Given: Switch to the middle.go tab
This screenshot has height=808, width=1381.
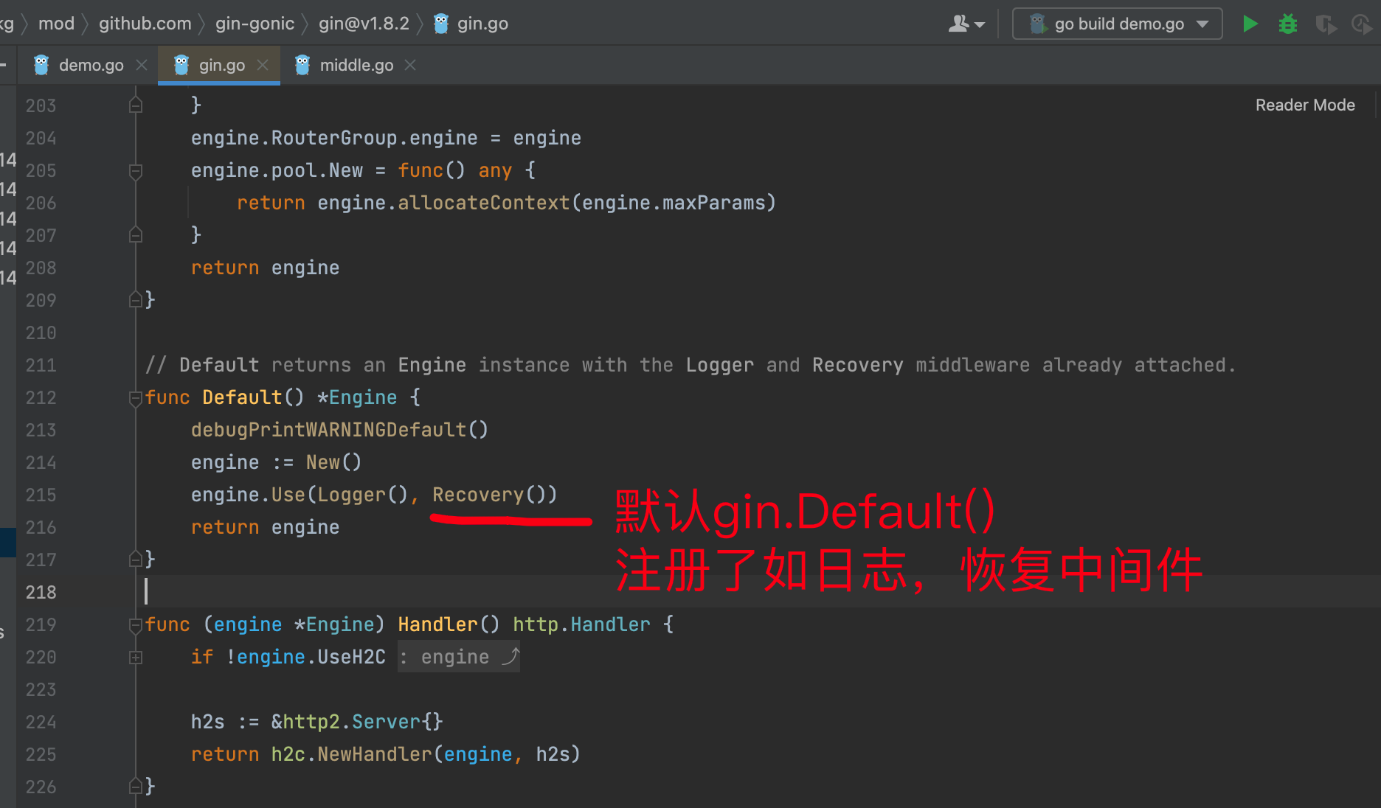Looking at the screenshot, I should point(356,66).
